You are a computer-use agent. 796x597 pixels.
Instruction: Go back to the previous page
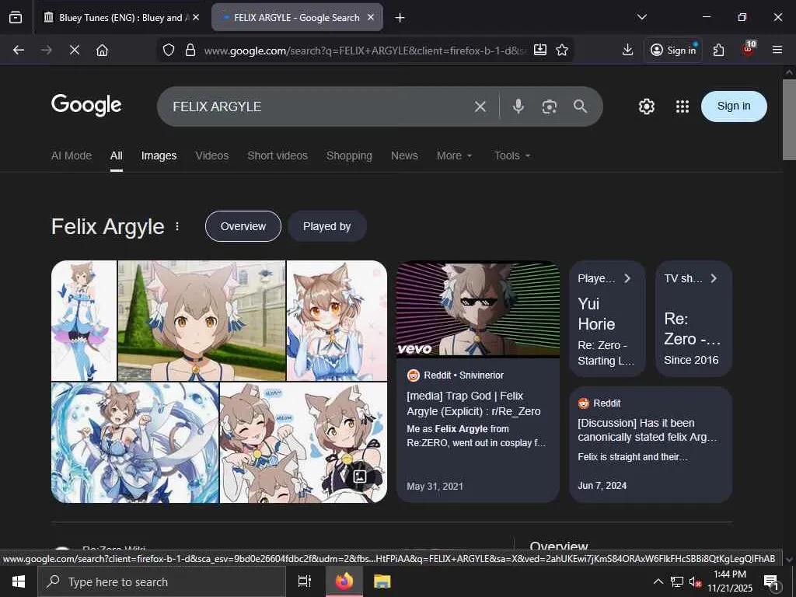[19, 50]
